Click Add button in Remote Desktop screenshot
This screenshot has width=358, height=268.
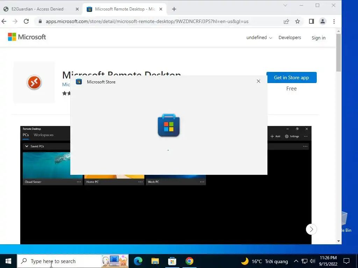[x=275, y=136]
